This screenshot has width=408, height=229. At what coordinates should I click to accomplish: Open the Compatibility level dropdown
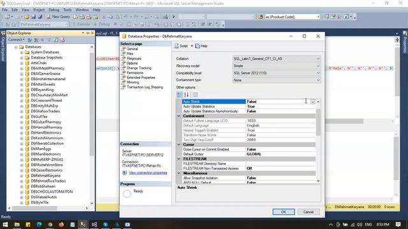coord(276,73)
